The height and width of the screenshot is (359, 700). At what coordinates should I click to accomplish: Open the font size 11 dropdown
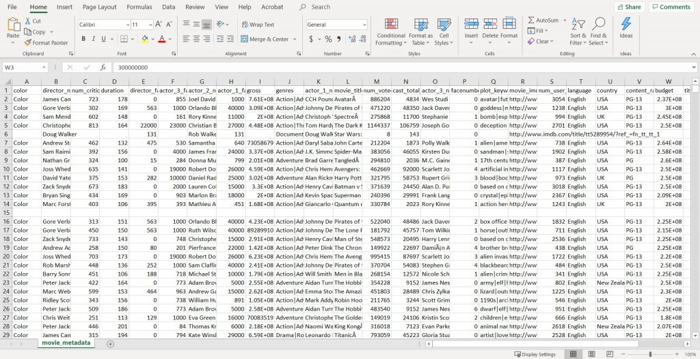tap(150, 25)
